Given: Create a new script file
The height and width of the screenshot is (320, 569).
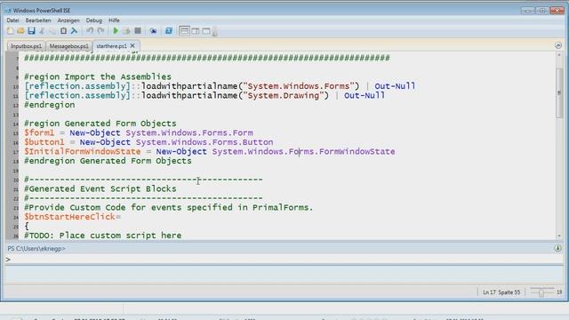Looking at the screenshot, I should coord(10,31).
